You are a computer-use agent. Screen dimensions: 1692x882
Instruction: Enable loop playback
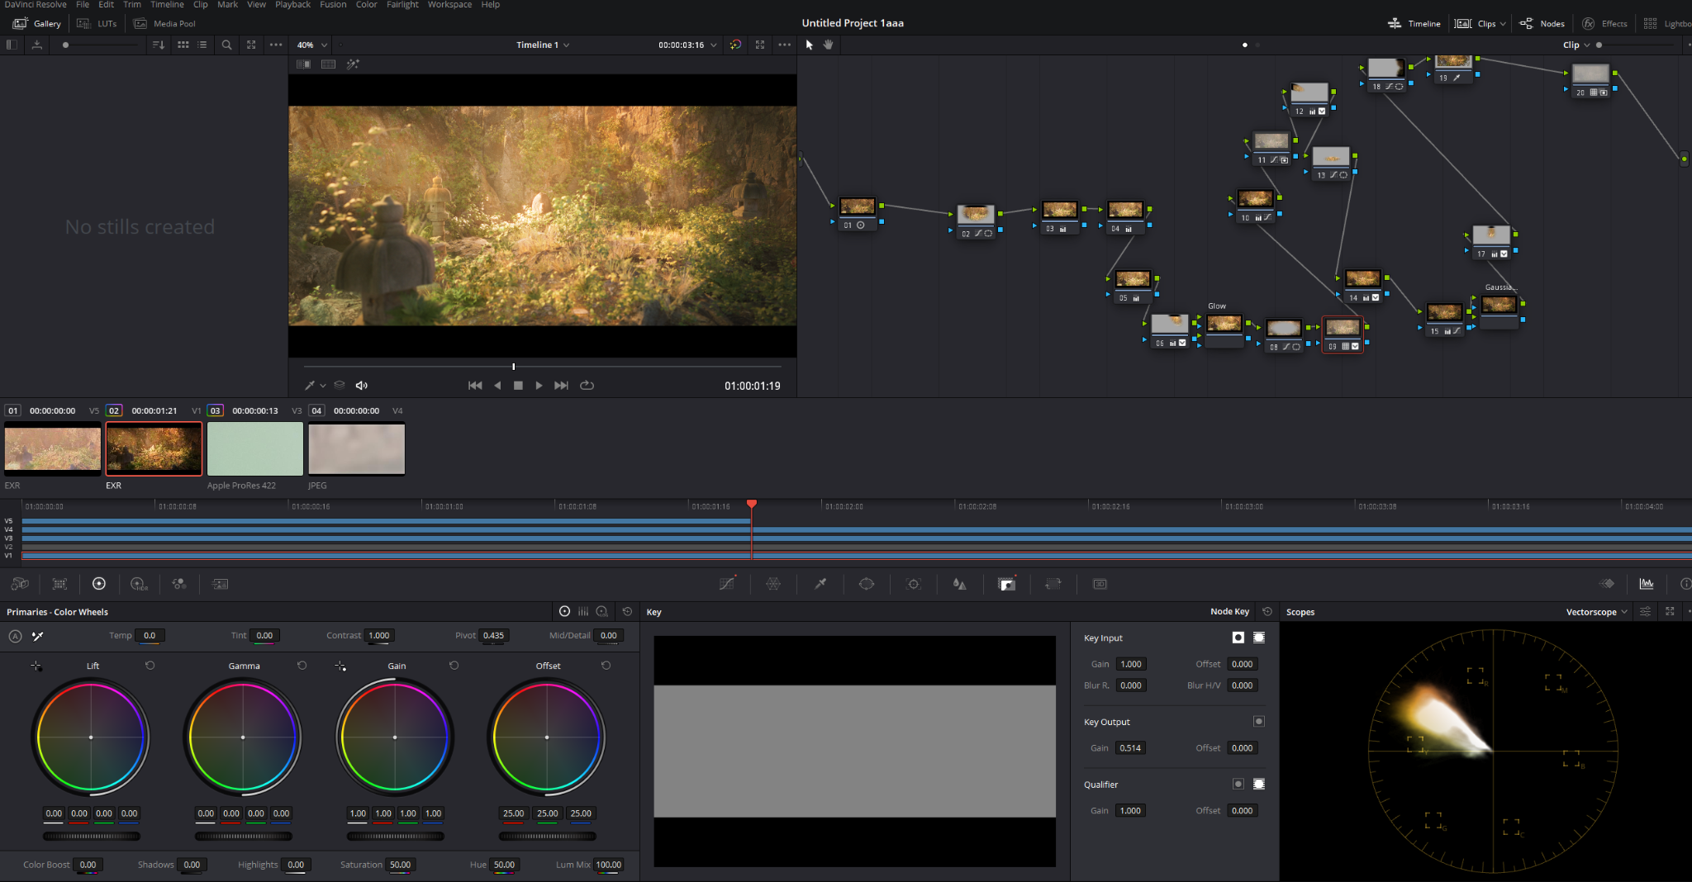[587, 385]
